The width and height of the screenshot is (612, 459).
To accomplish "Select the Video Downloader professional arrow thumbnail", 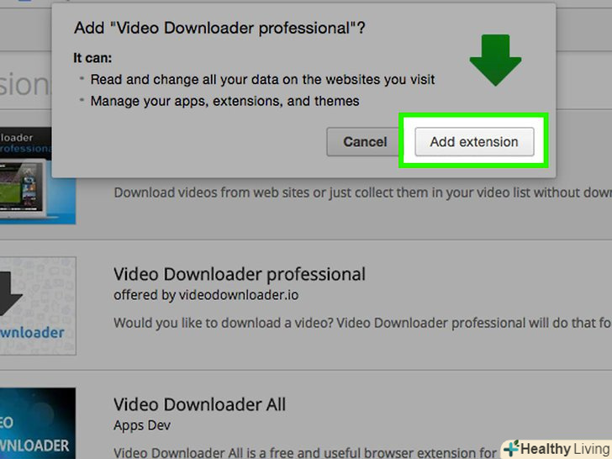I will click(38, 306).
